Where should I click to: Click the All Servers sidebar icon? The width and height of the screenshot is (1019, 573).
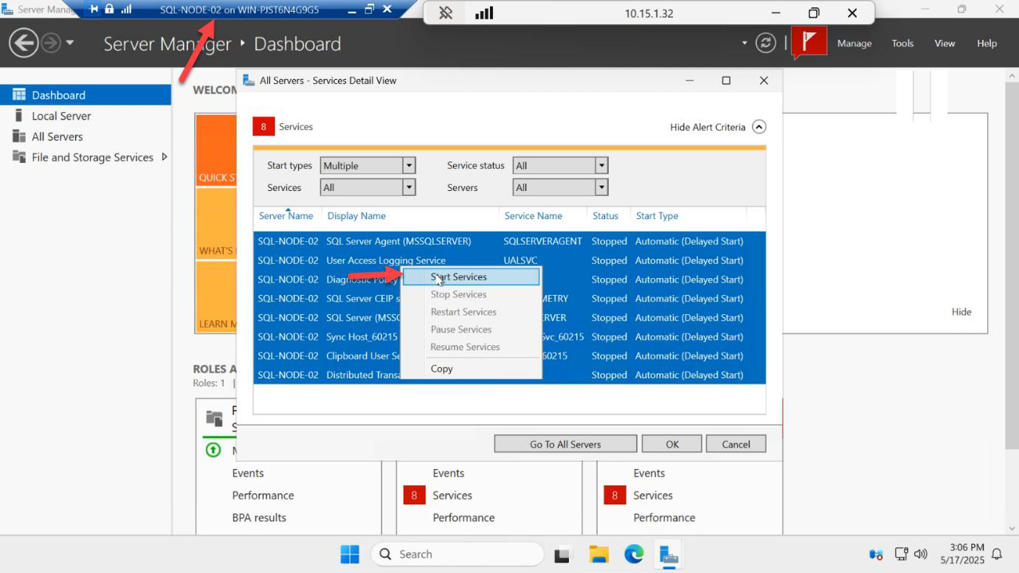tap(18, 136)
